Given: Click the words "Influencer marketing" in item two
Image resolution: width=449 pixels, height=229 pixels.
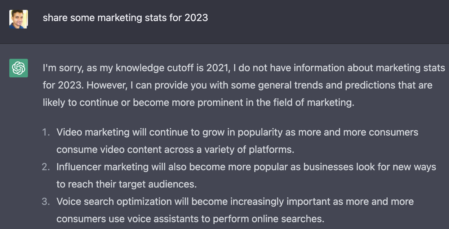Looking at the screenshot, I should pos(102,167).
